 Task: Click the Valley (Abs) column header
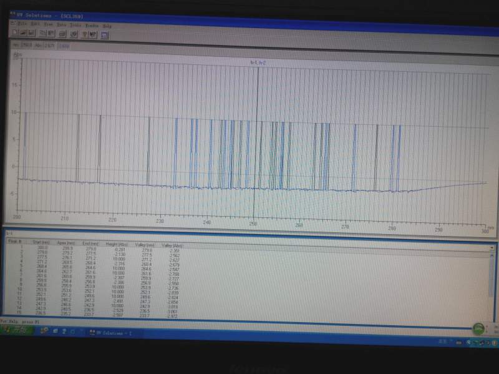[172, 245]
